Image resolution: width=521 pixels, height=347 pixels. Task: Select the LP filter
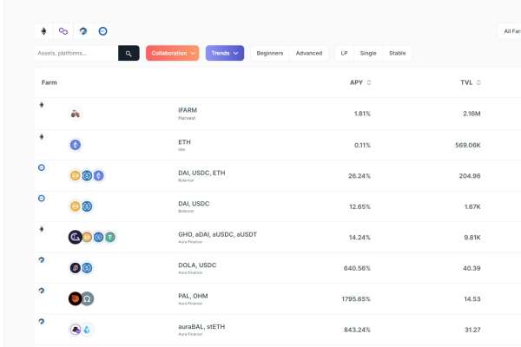tap(344, 53)
